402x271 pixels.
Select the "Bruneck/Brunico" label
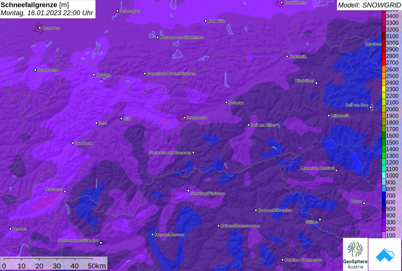[x=275, y=210]
